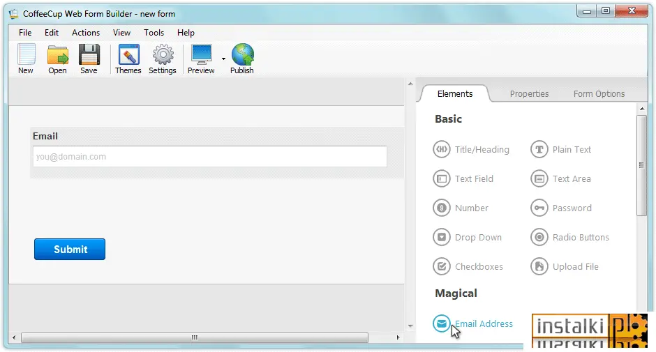This screenshot has height=352, width=656.
Task: Open the Actions menu
Action: pyautogui.click(x=86, y=33)
